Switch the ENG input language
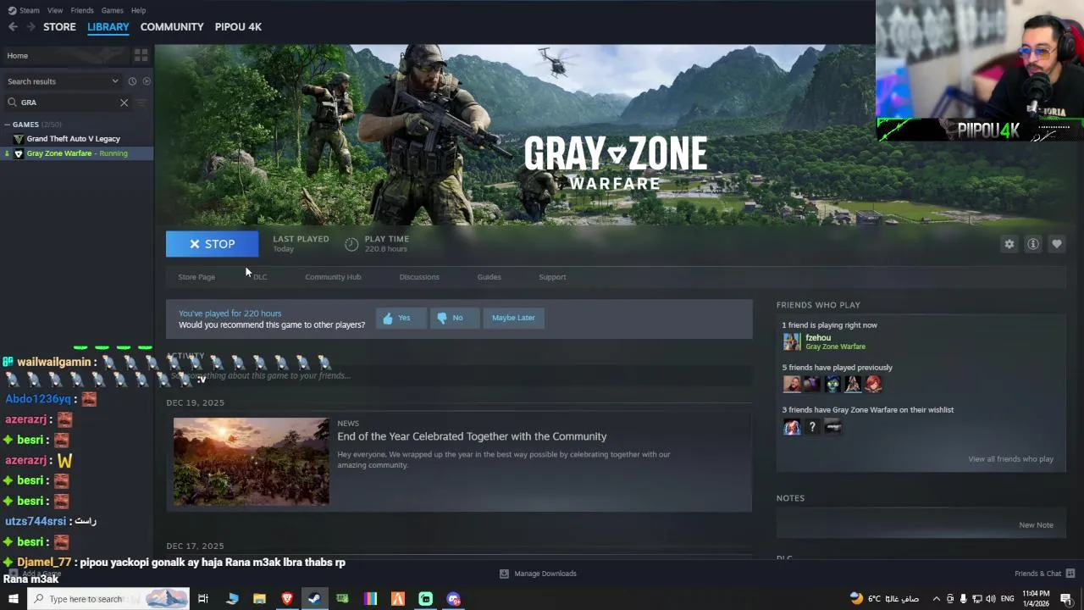Screen dimensions: 1084x610 coord(1007,599)
